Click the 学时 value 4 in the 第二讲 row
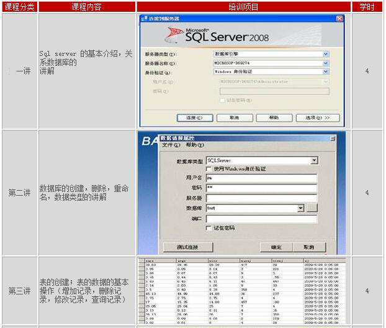 (367, 193)
